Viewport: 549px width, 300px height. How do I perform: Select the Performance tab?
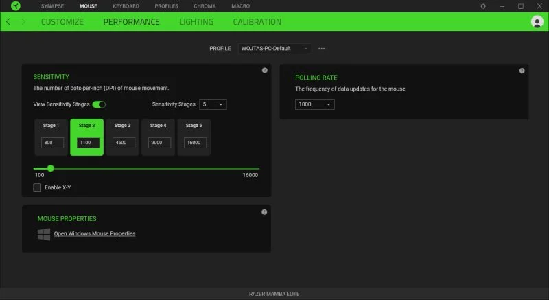[x=132, y=22]
